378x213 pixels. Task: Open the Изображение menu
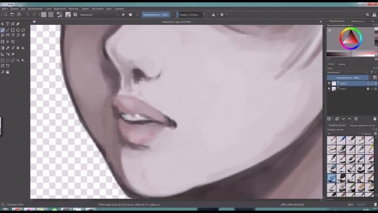[x=35, y=8]
